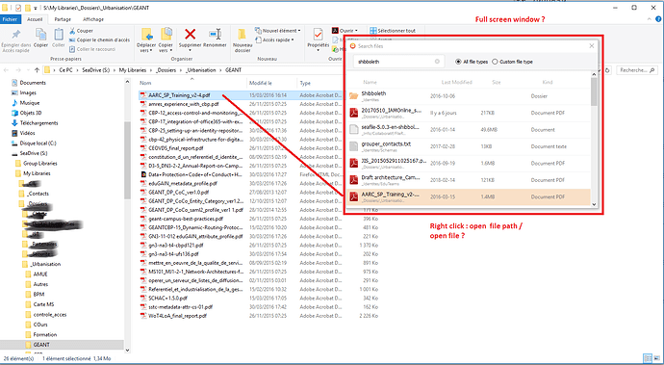Image resolution: width=664 pixels, height=365 pixels.
Task: Expand the Propriétés dropdown arrow
Action: (x=318, y=50)
